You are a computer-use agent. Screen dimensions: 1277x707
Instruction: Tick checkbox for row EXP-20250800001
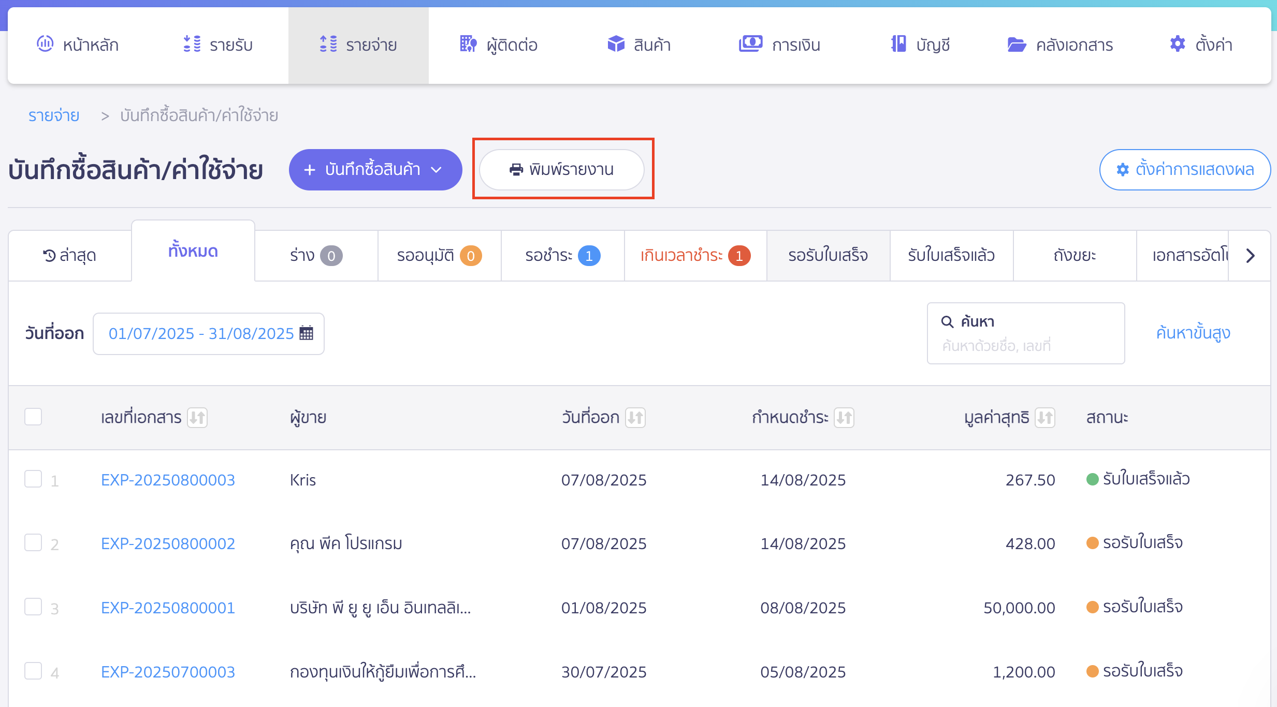pos(33,607)
